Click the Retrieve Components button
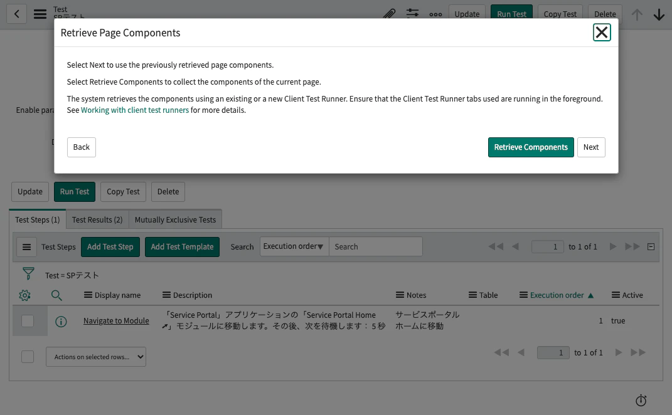672x415 pixels. [531, 147]
